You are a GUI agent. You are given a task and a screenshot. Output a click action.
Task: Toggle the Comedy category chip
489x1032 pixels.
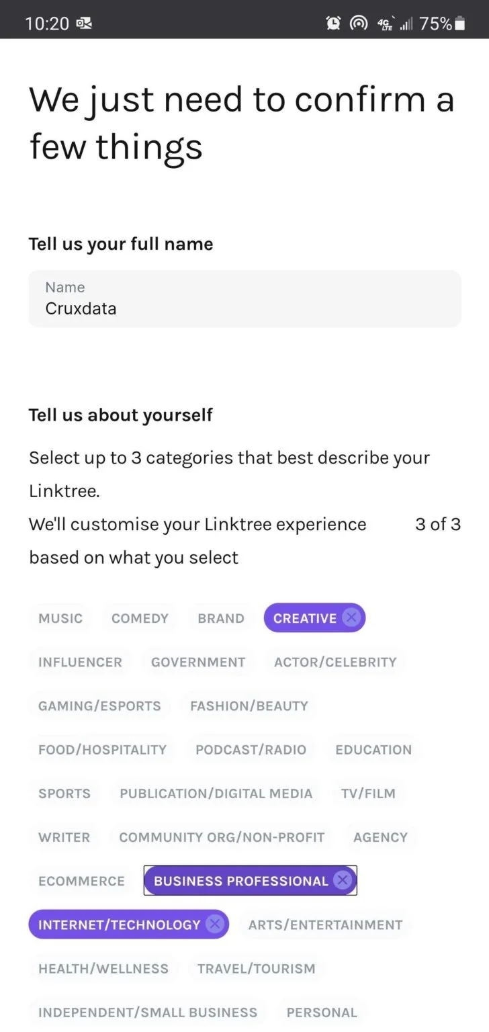(140, 618)
